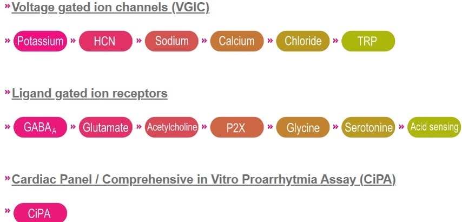Click the arrow icon before Acid sensing
Image resolution: width=462 pixels, height=222 pixels.
coord(401,127)
